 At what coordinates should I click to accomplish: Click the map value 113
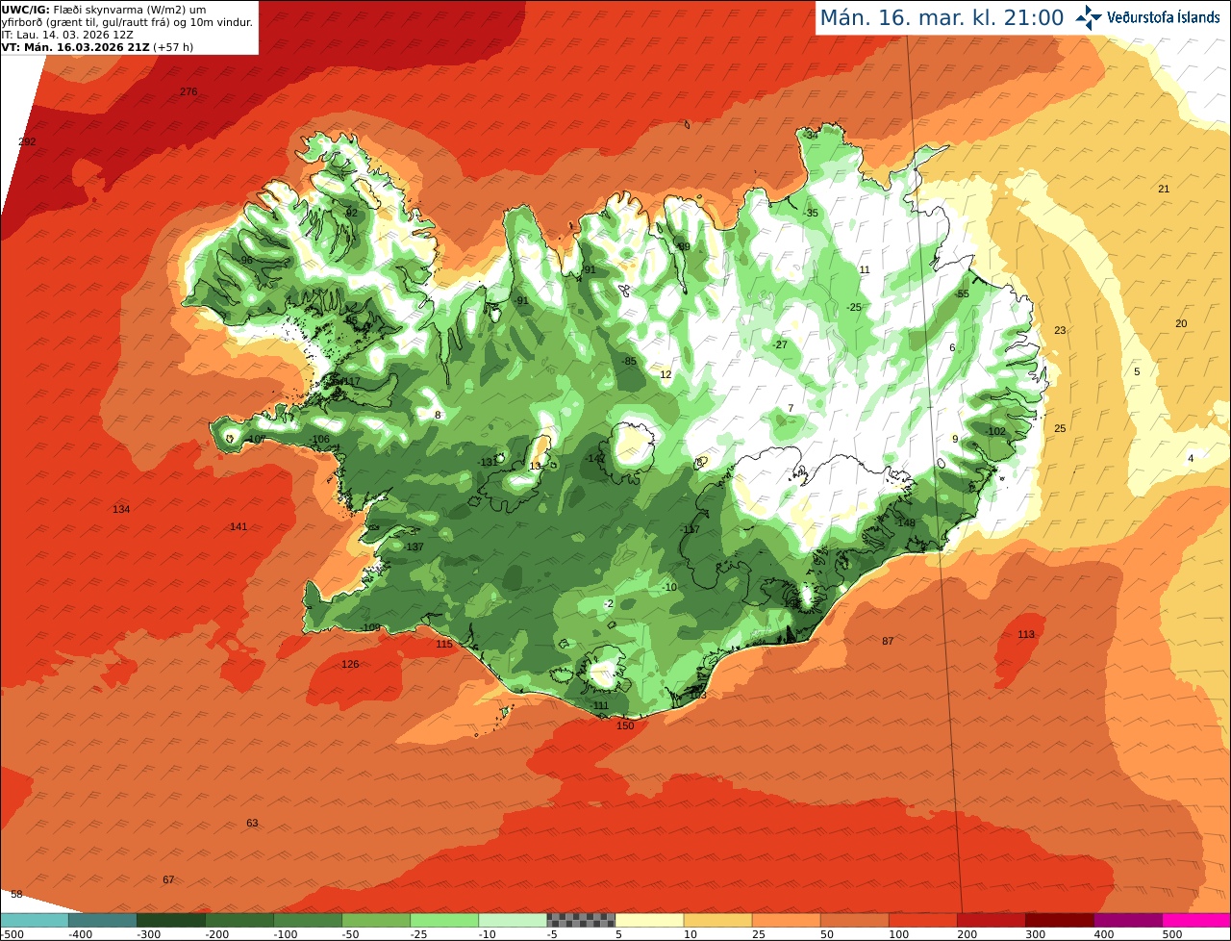(x=1026, y=634)
